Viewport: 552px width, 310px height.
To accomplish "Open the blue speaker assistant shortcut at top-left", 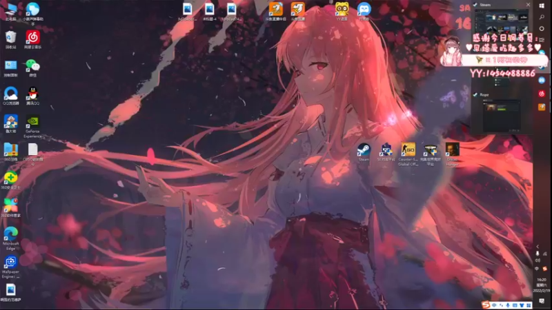I will (x=32, y=13).
